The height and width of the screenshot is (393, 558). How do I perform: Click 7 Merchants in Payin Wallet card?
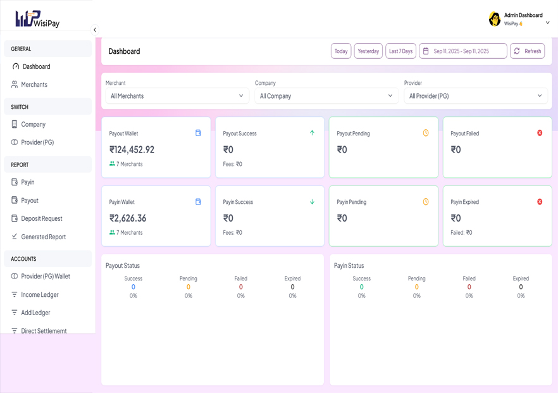point(126,232)
